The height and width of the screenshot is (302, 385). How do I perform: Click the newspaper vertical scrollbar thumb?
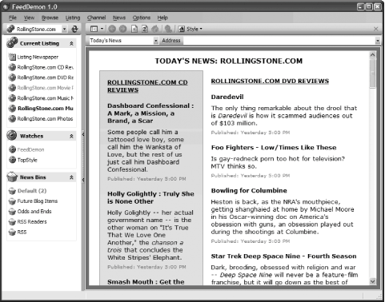click(x=372, y=74)
